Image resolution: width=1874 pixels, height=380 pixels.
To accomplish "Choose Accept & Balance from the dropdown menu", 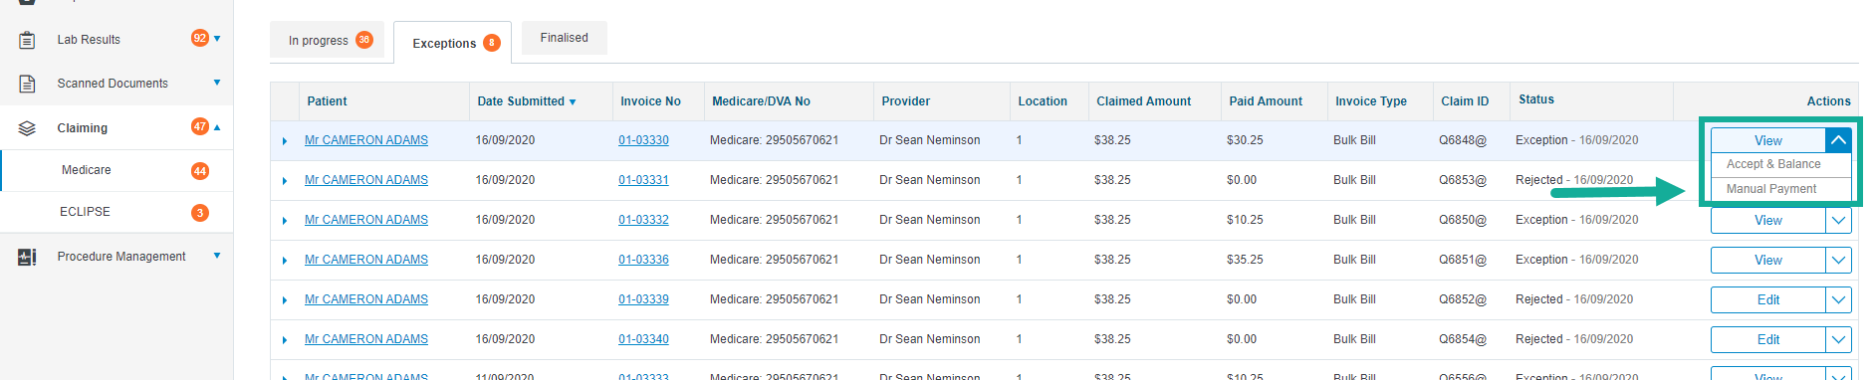I will click(x=1772, y=164).
